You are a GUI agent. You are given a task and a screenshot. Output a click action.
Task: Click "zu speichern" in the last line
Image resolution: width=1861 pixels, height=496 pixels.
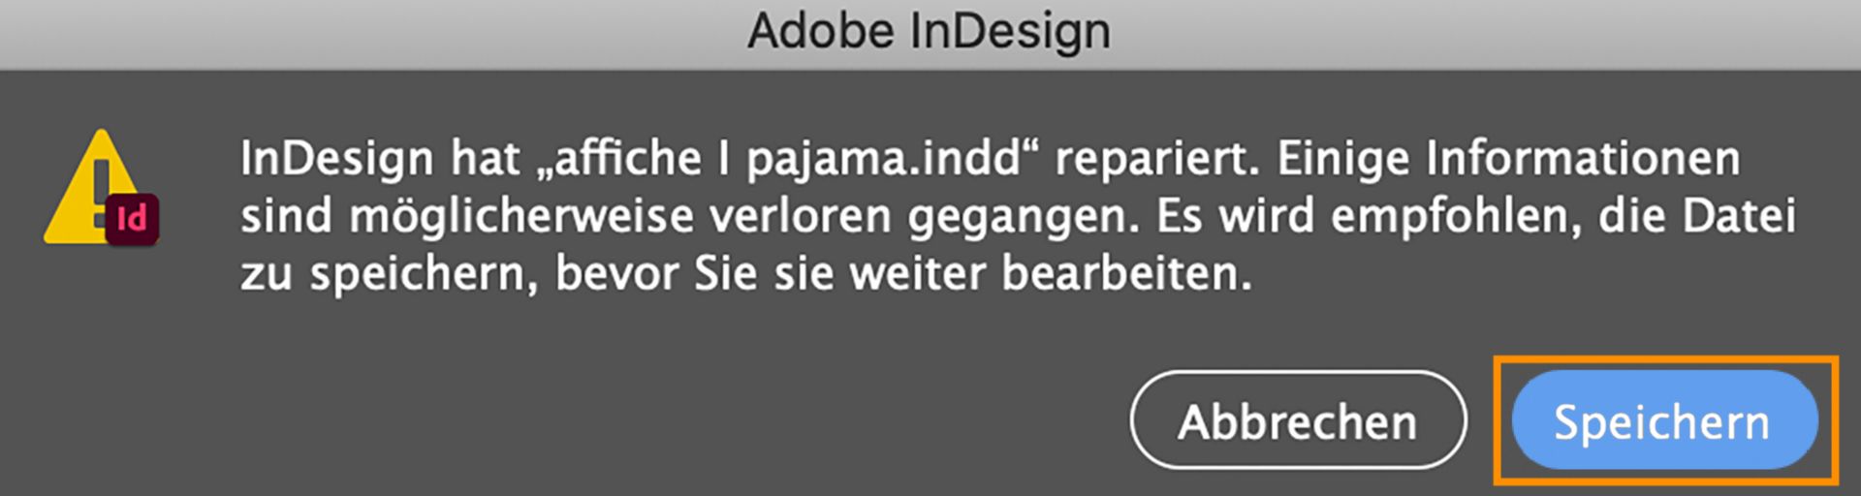click(388, 274)
